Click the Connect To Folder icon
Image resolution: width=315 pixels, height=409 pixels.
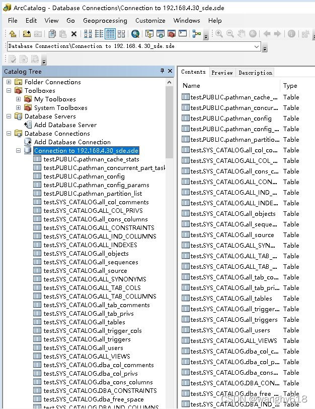click(x=27, y=34)
